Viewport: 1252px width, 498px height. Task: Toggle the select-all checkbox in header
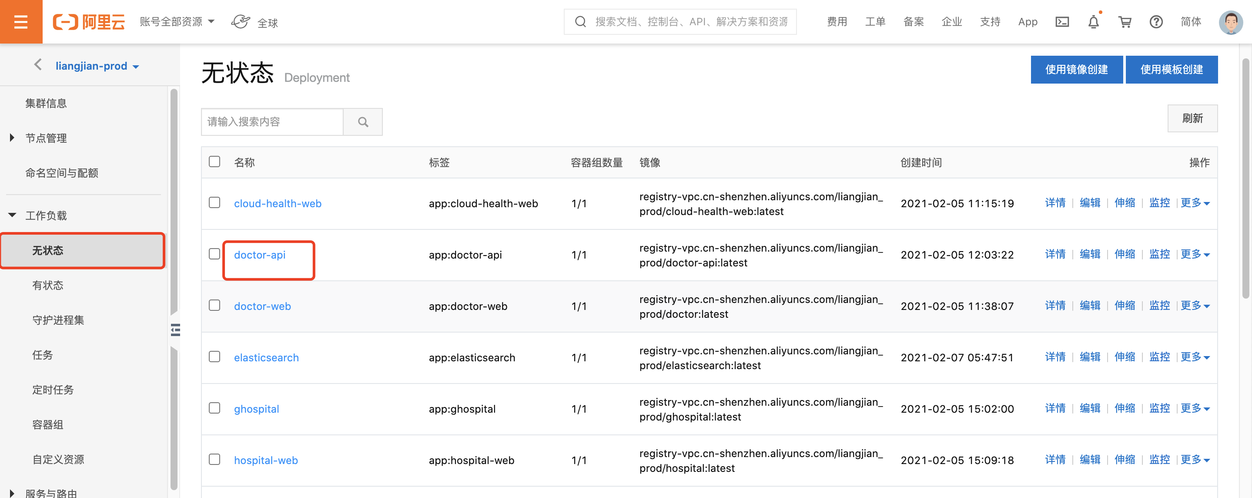[214, 162]
